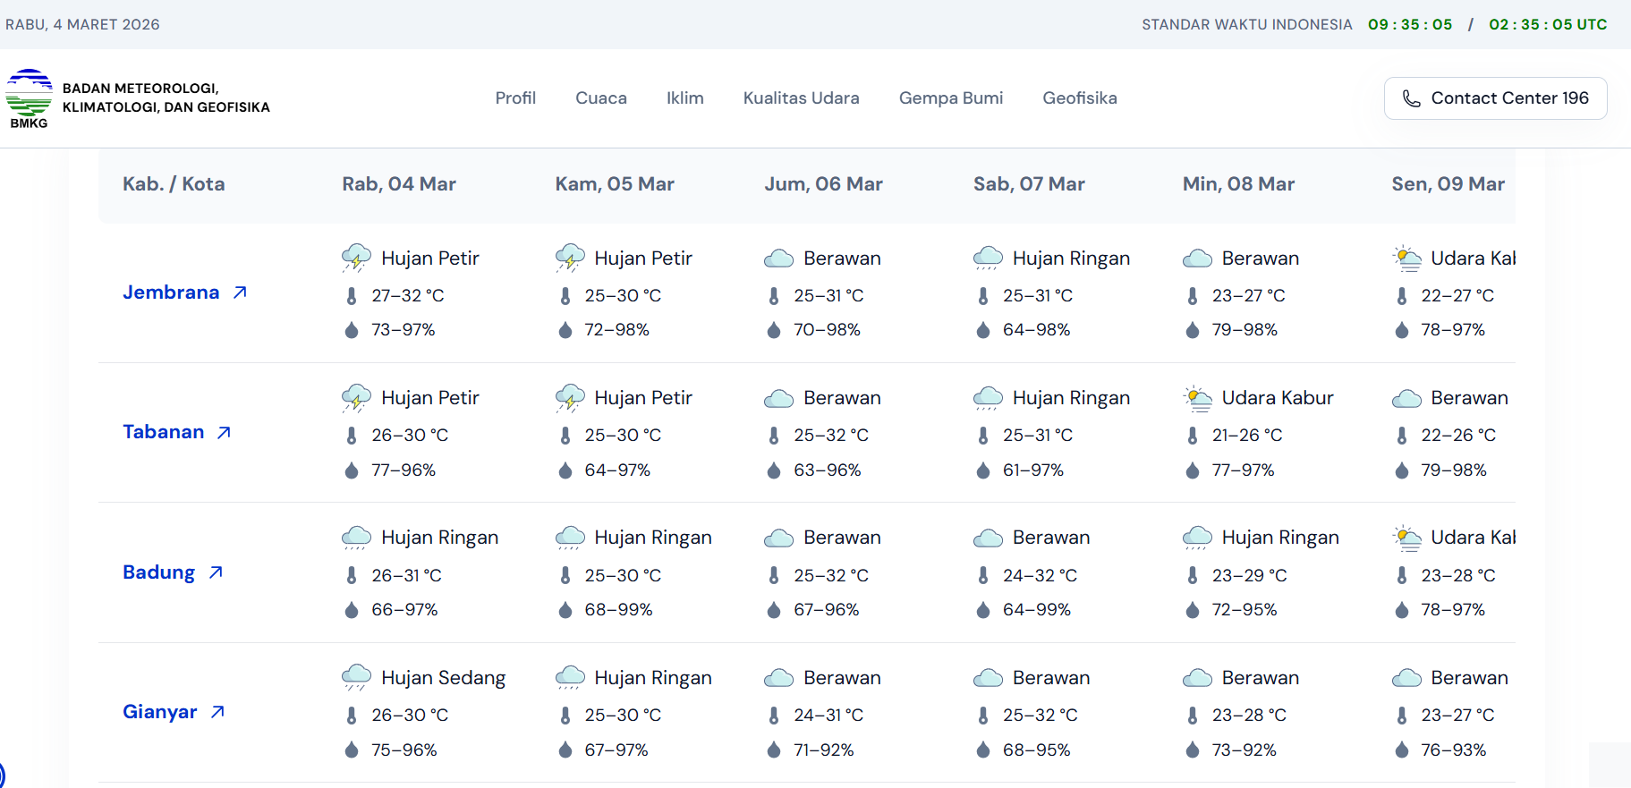Open the Gianyar regency link
1631x788 pixels.
tap(159, 712)
